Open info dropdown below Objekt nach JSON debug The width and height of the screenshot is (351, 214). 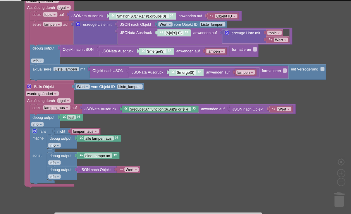point(37,61)
